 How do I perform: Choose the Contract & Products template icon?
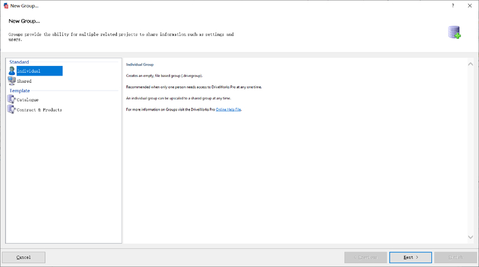point(11,109)
